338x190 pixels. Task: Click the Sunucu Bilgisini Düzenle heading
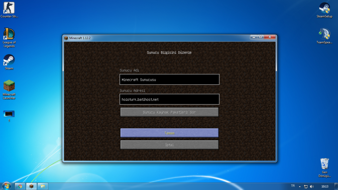click(x=169, y=52)
